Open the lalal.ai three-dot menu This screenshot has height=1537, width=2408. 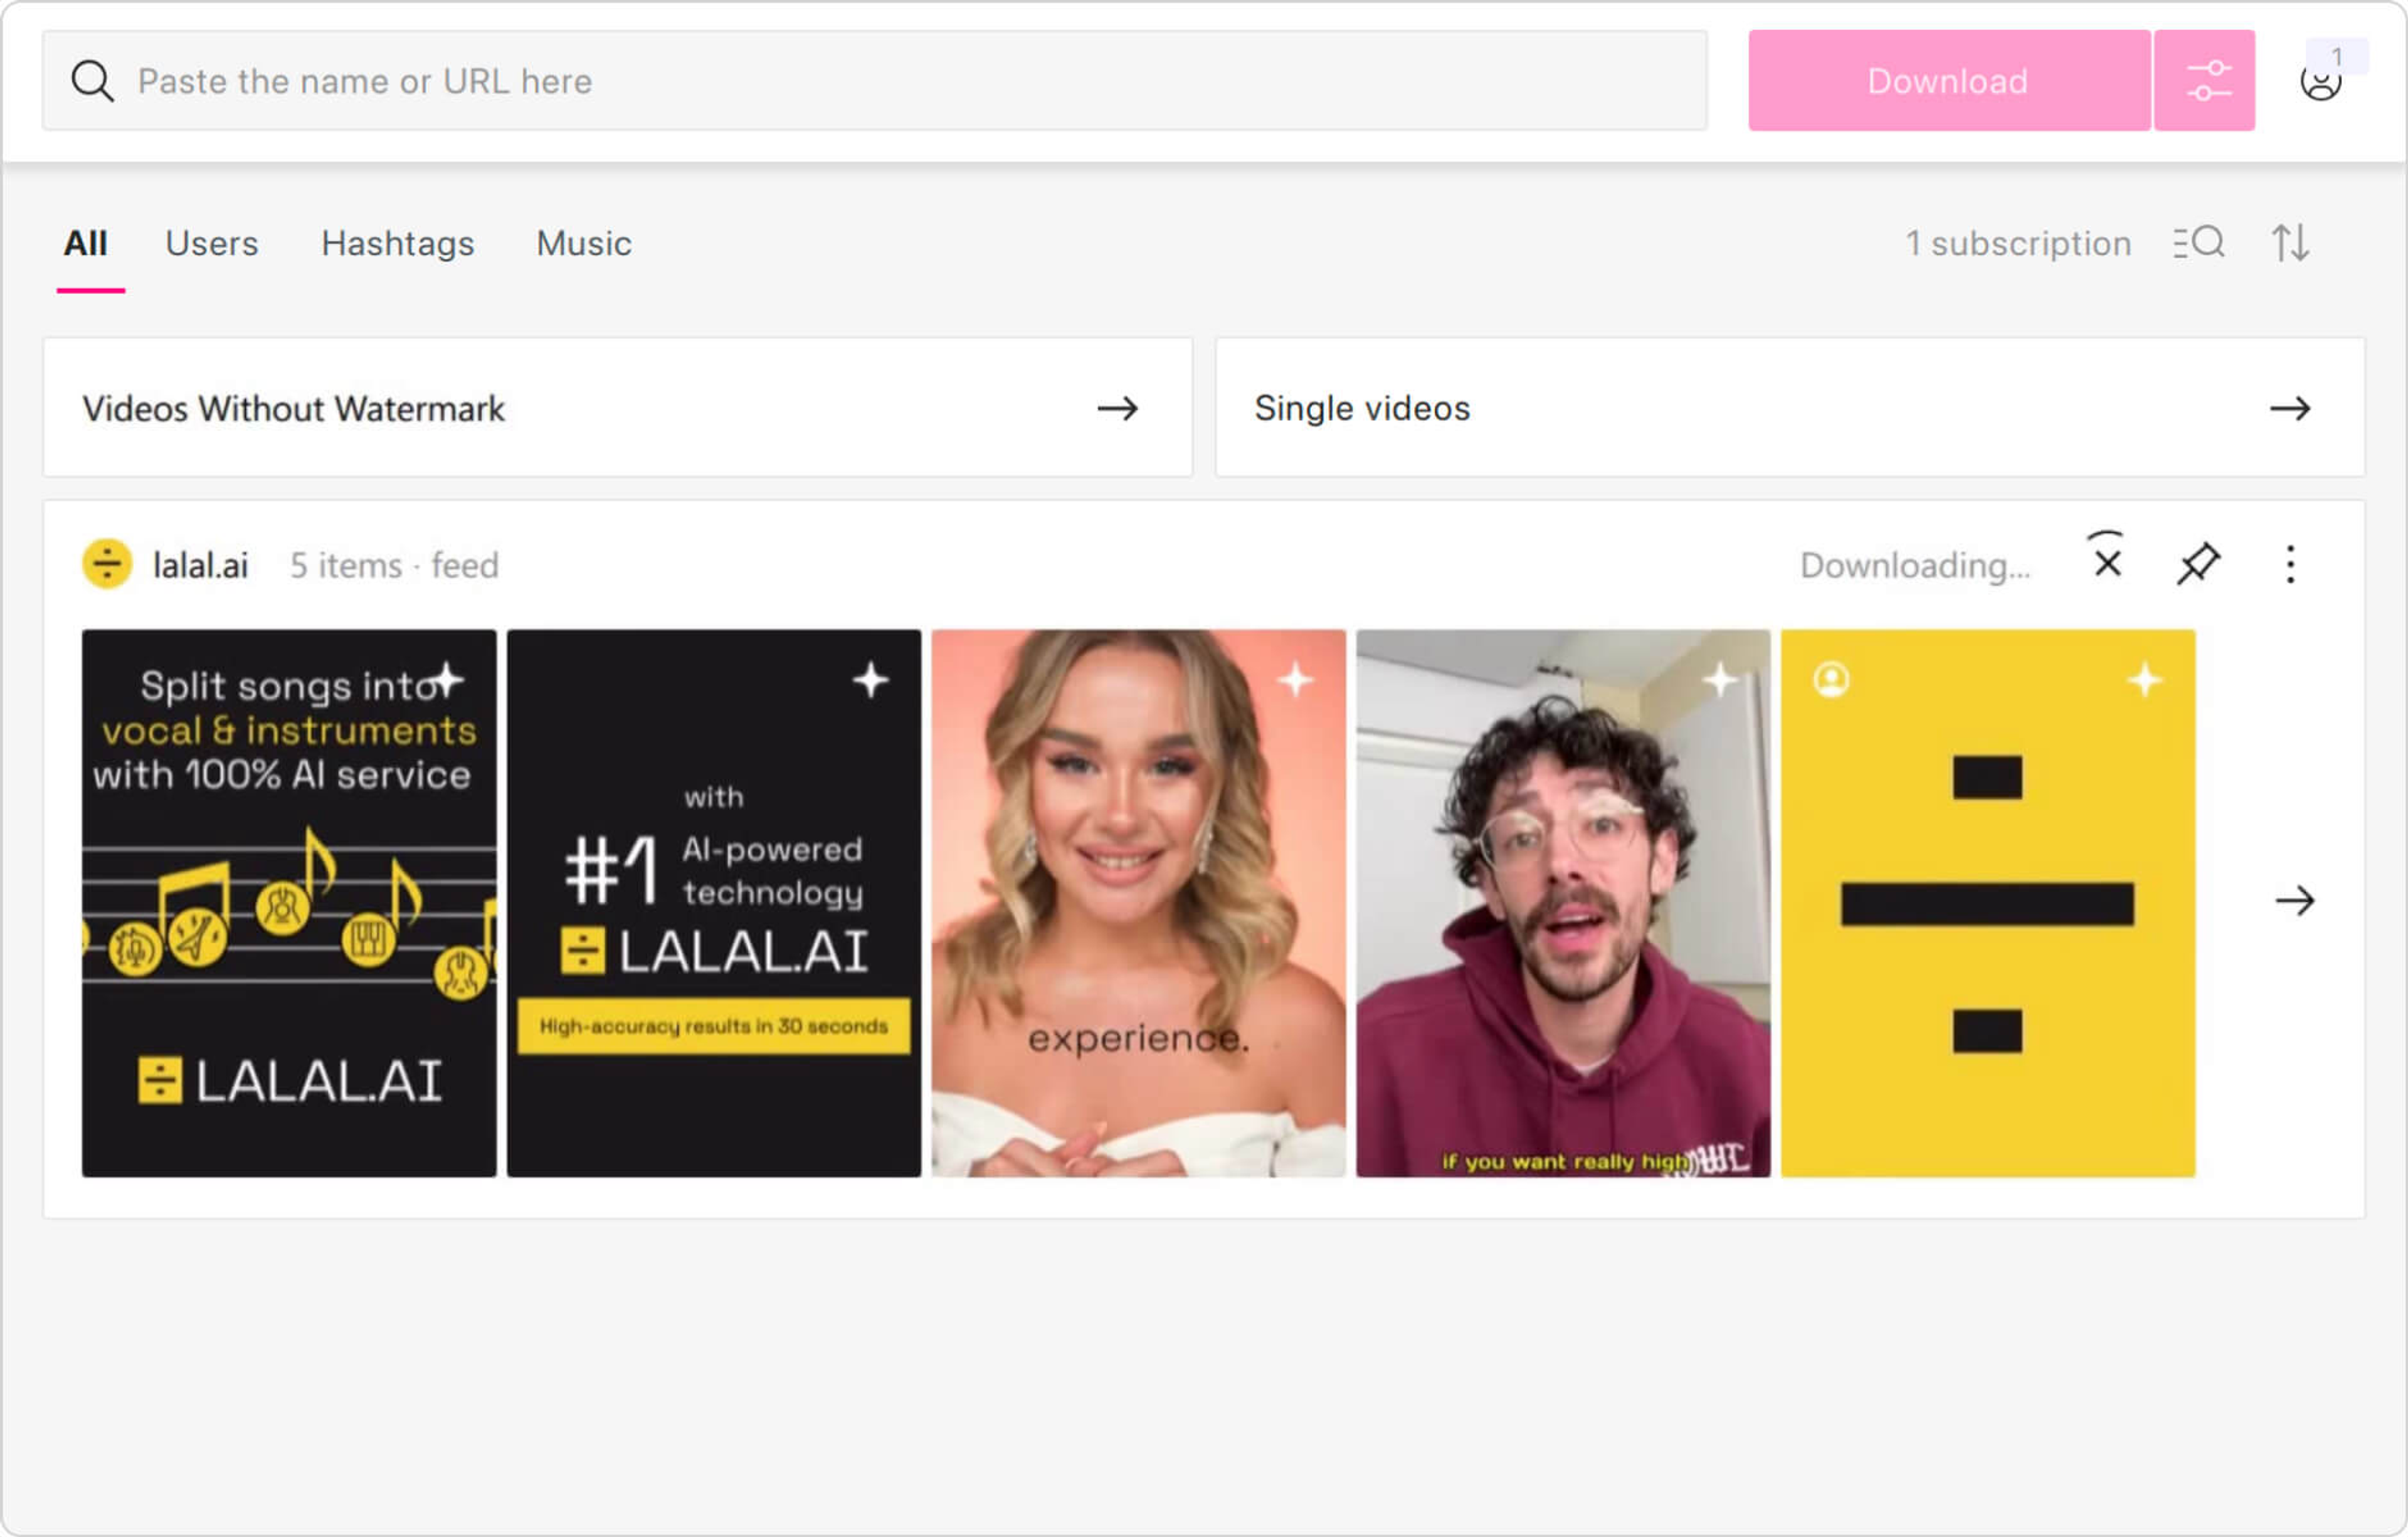click(x=2290, y=565)
